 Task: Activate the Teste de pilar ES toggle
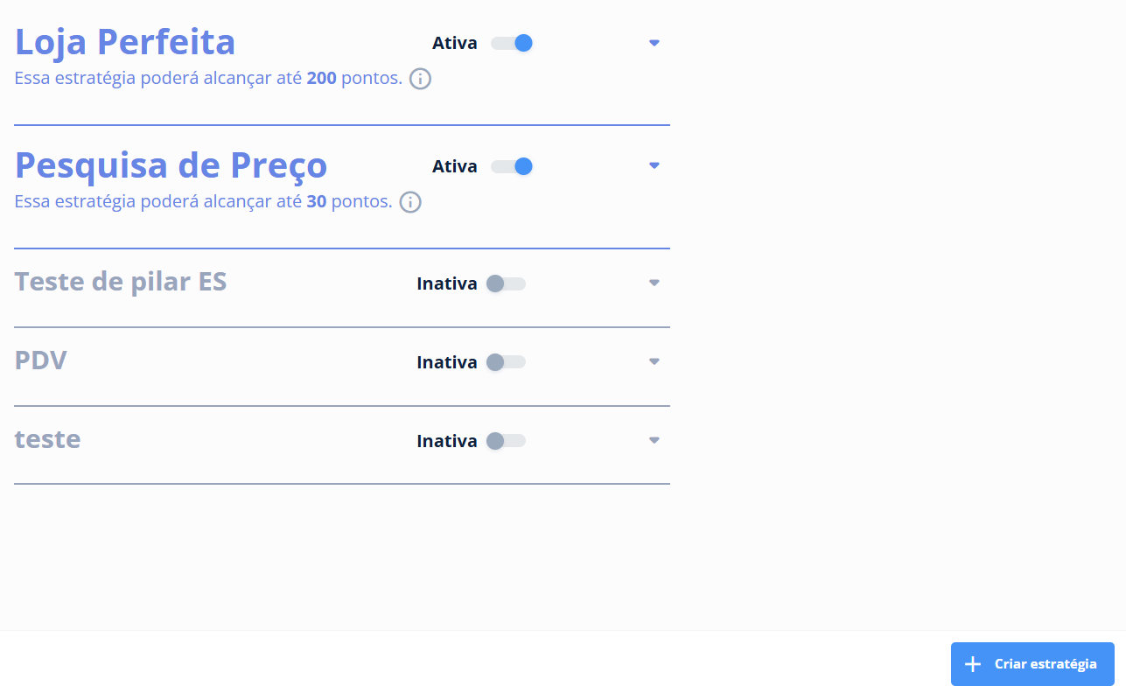click(506, 283)
